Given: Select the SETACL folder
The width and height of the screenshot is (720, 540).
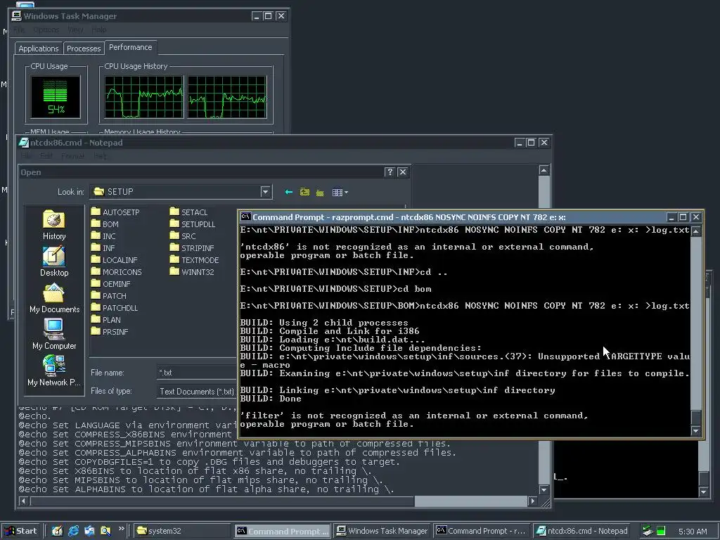Looking at the screenshot, I should pyautogui.click(x=188, y=212).
